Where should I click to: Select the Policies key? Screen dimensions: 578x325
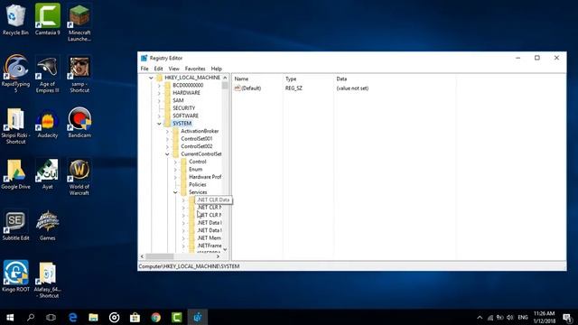[197, 184]
